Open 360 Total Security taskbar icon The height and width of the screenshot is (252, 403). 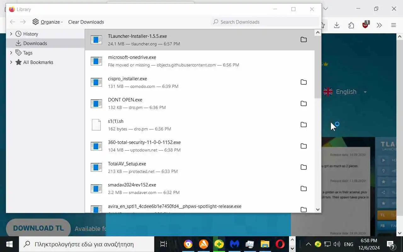point(219,244)
